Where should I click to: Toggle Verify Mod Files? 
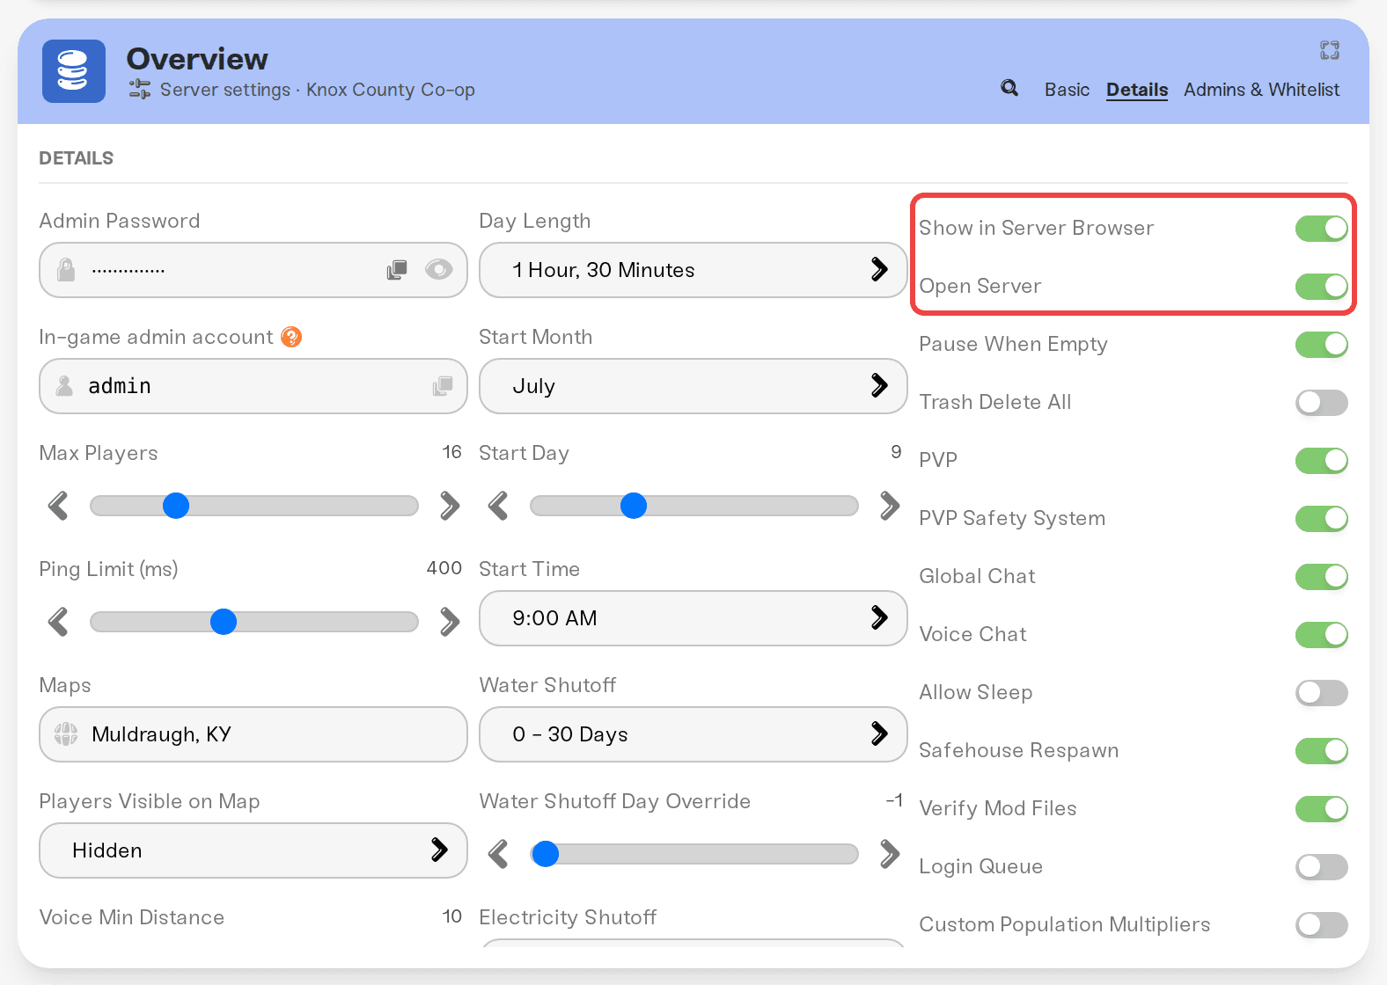click(x=1321, y=809)
